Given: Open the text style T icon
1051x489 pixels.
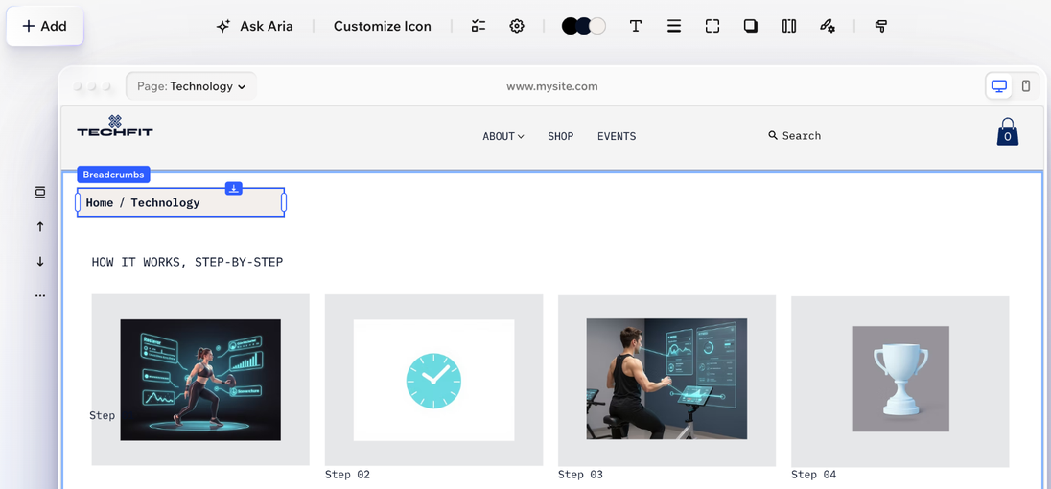Looking at the screenshot, I should pos(636,26).
